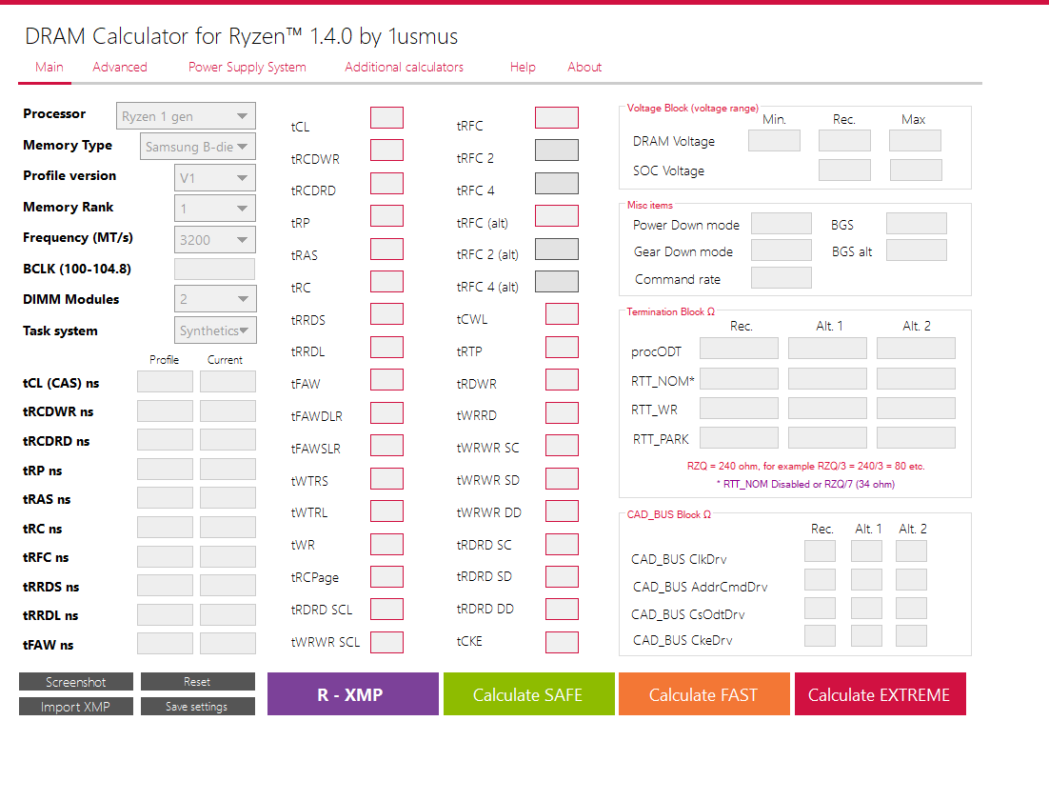Click the tRDWR timing value box

pos(562,379)
